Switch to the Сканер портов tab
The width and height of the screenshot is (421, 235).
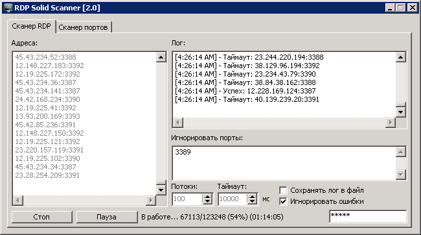pos(84,27)
